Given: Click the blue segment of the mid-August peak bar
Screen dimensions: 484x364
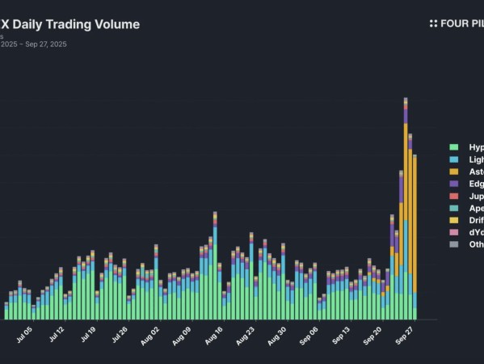Looking at the screenshot, I should click(x=215, y=235).
